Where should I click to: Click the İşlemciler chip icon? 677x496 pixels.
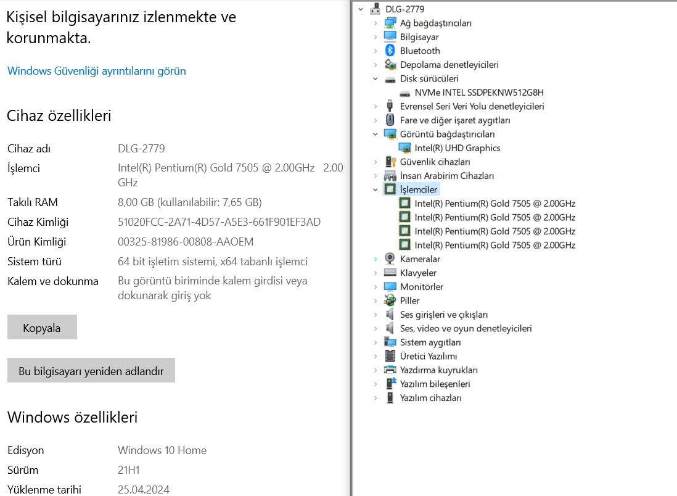pyautogui.click(x=390, y=189)
